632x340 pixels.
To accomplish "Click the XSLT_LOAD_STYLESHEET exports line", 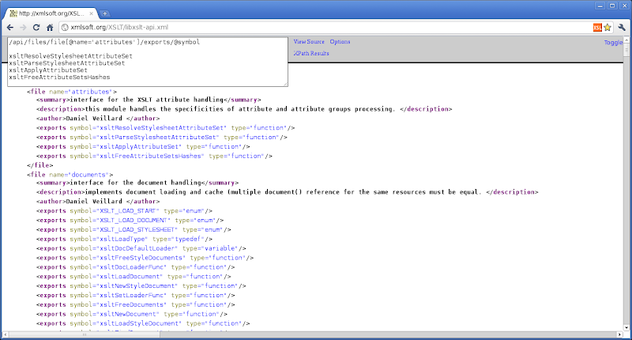I will pyautogui.click(x=134, y=229).
